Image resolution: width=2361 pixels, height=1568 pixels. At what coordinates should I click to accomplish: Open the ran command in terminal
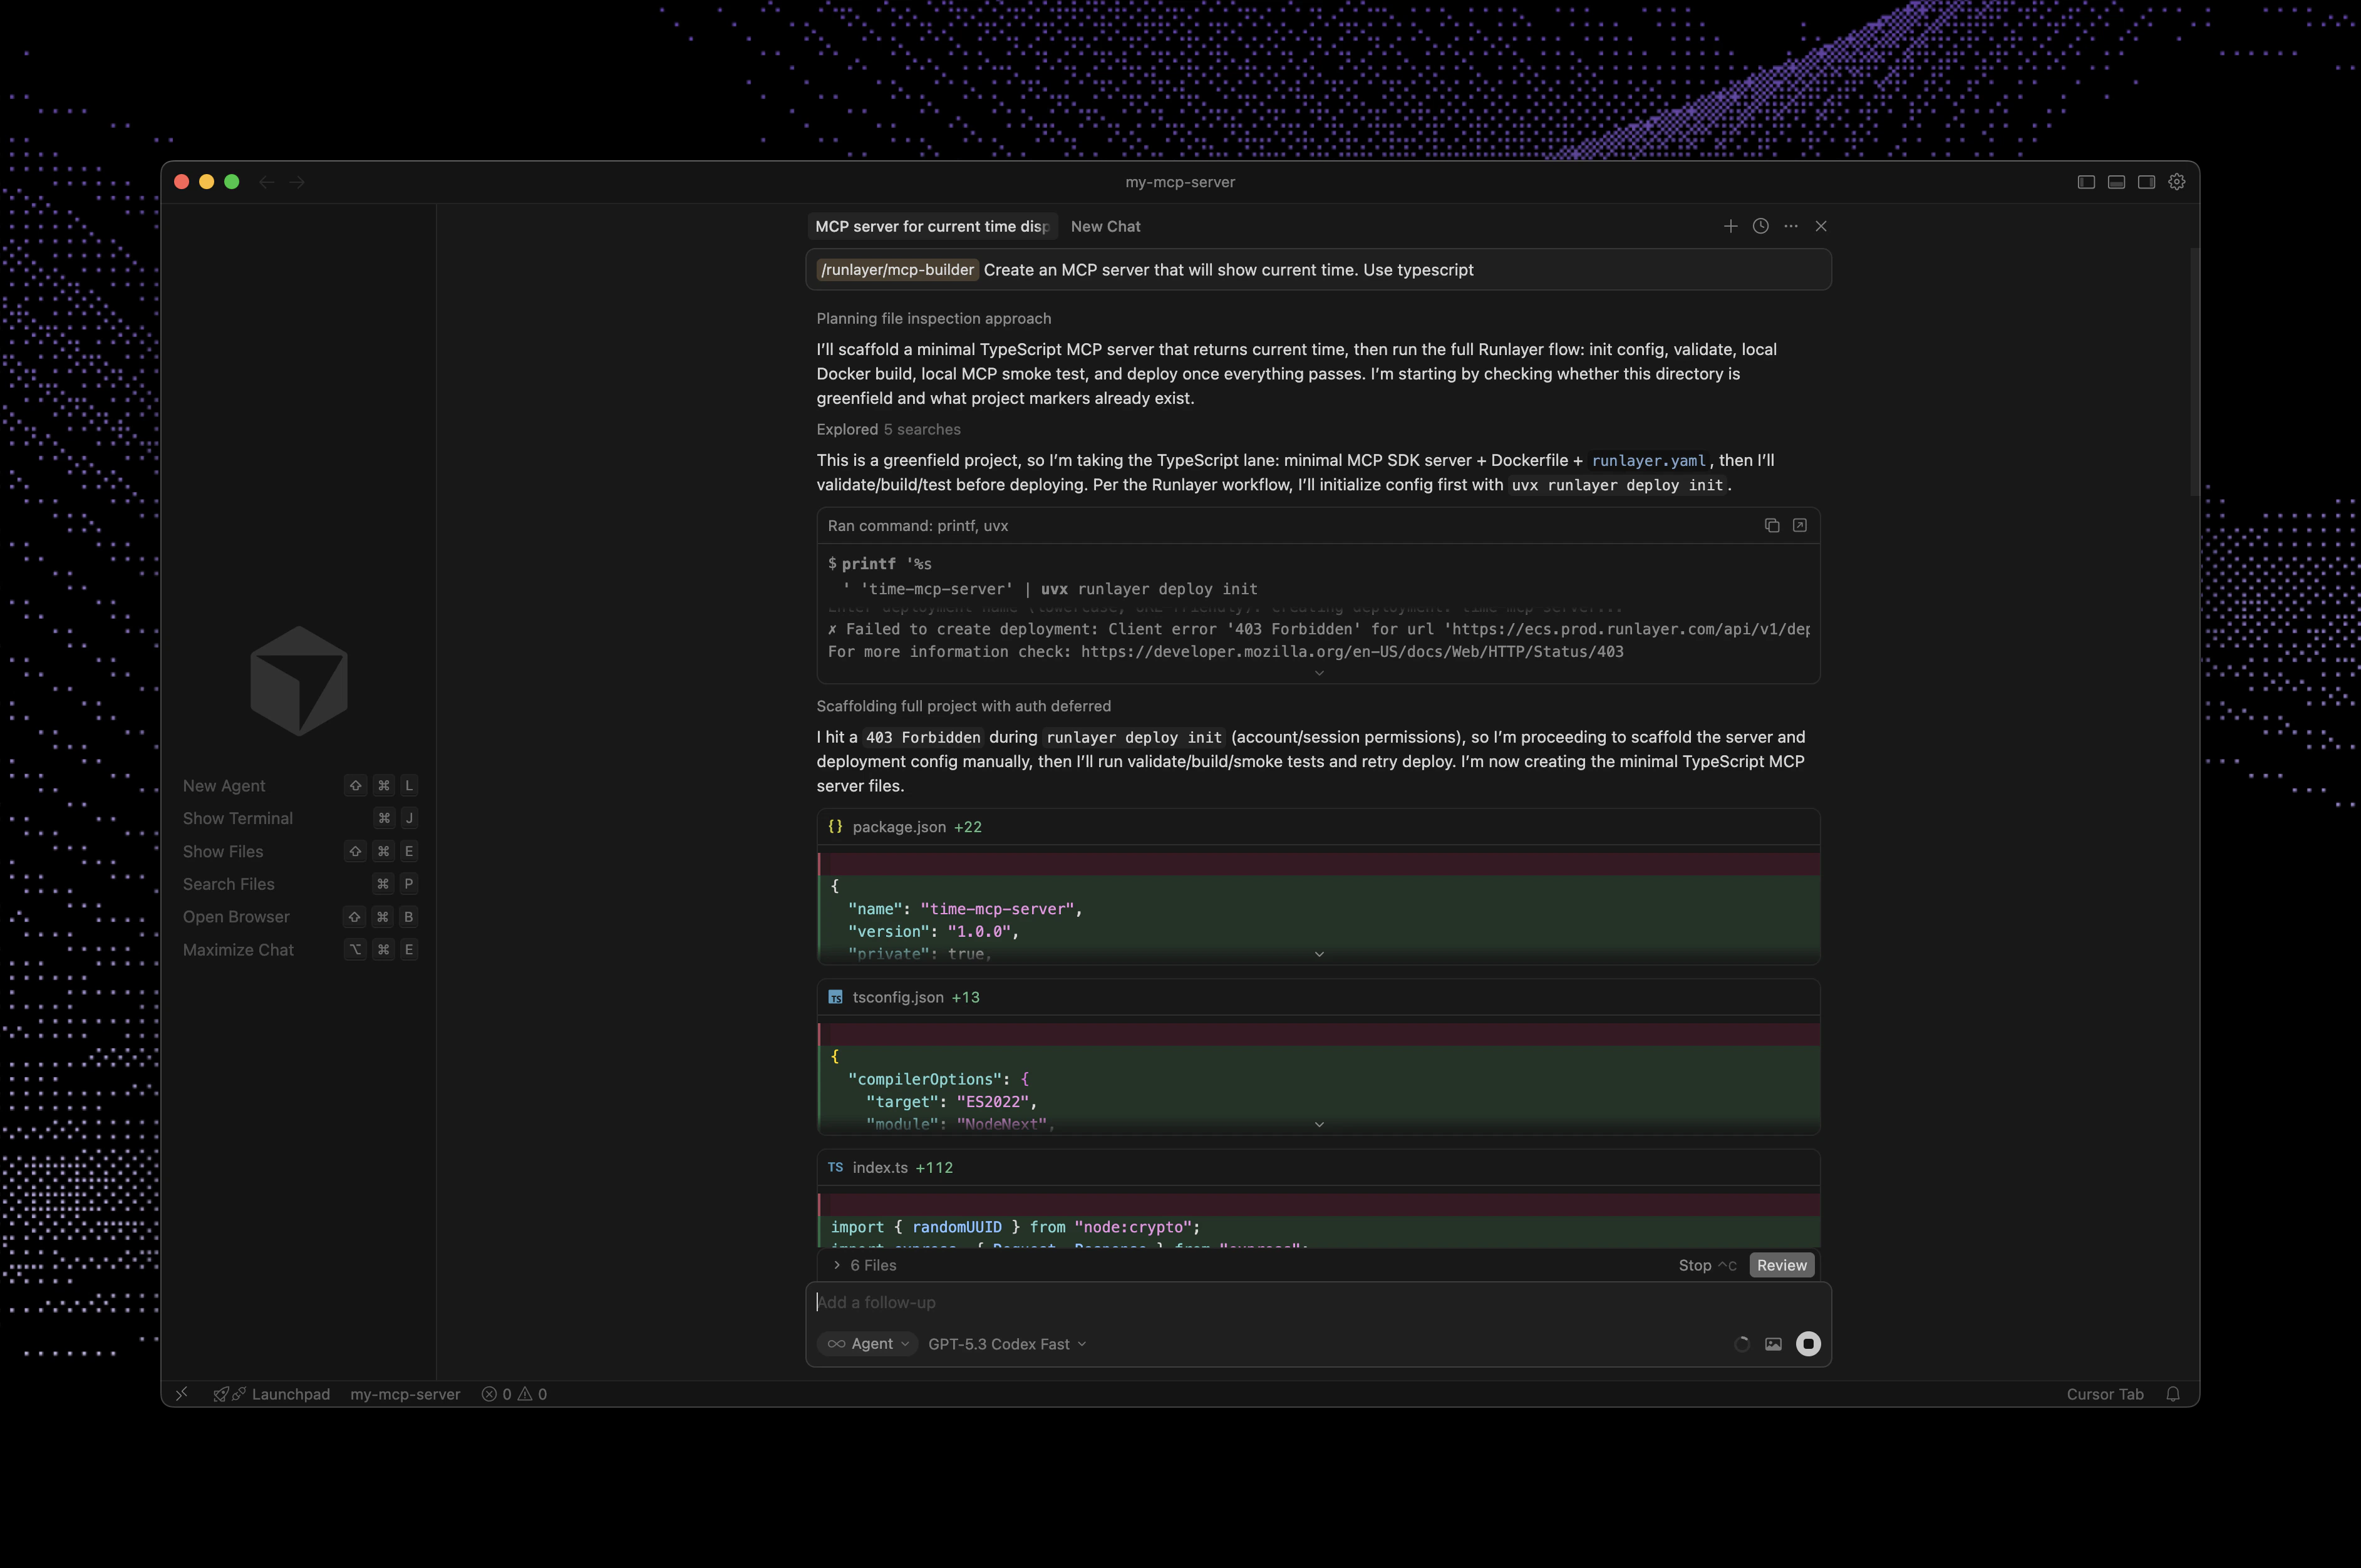tap(1799, 525)
